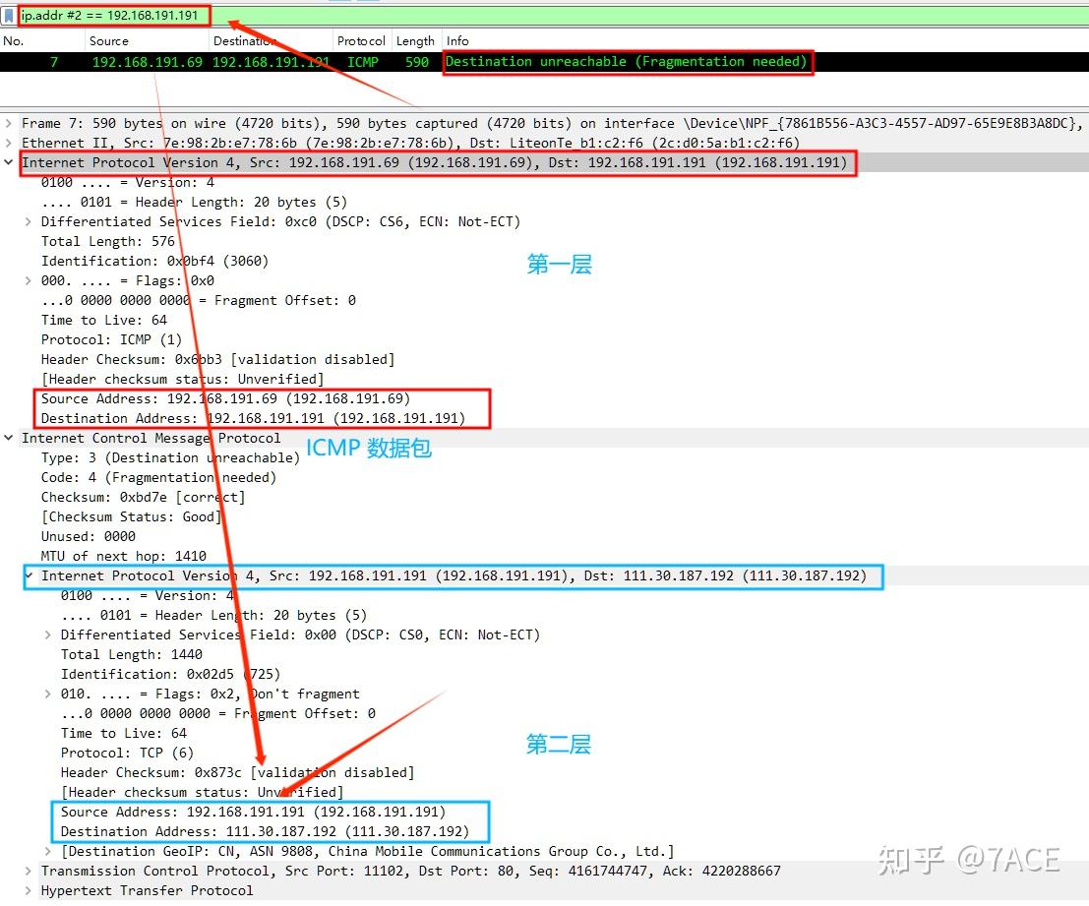Screen dimensions: 1089x906
Task: Expand the Differentiated Services Field row
Action: click(27, 220)
